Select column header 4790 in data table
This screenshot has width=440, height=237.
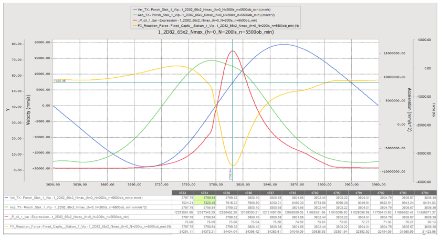point(337,193)
